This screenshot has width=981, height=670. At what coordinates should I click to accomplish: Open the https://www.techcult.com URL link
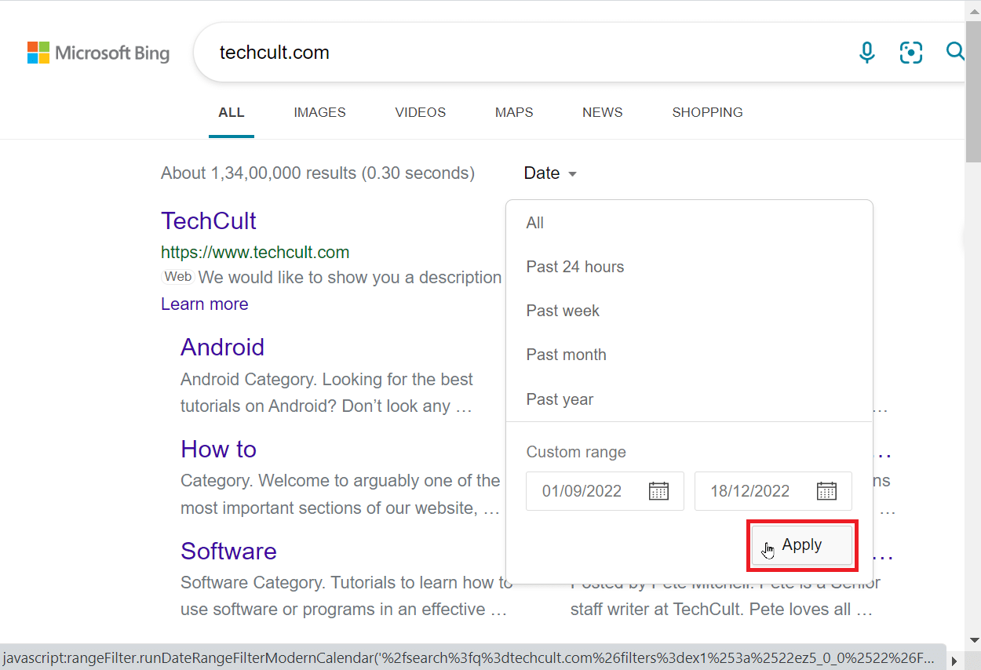255,253
